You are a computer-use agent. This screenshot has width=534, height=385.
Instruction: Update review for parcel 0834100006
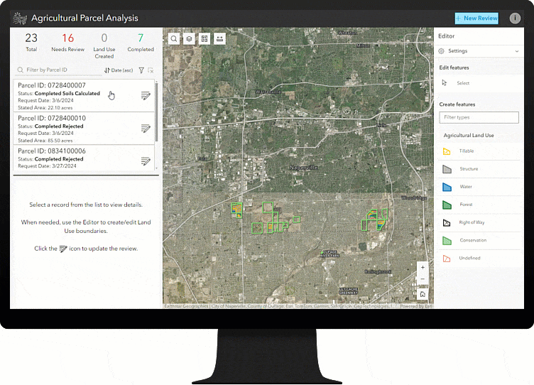tap(146, 161)
